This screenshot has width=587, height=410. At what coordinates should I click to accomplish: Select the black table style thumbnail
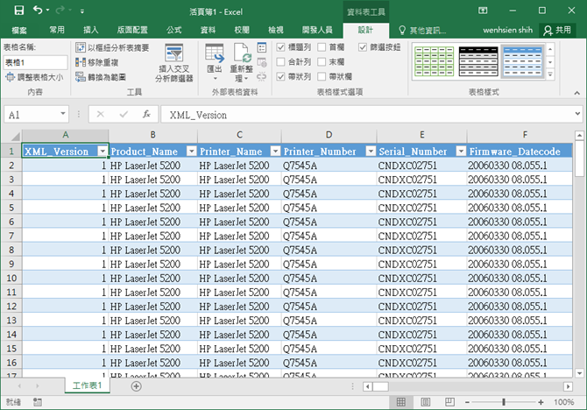(478, 61)
